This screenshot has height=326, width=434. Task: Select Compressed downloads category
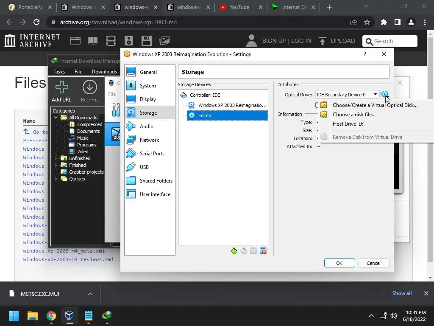[x=89, y=124]
